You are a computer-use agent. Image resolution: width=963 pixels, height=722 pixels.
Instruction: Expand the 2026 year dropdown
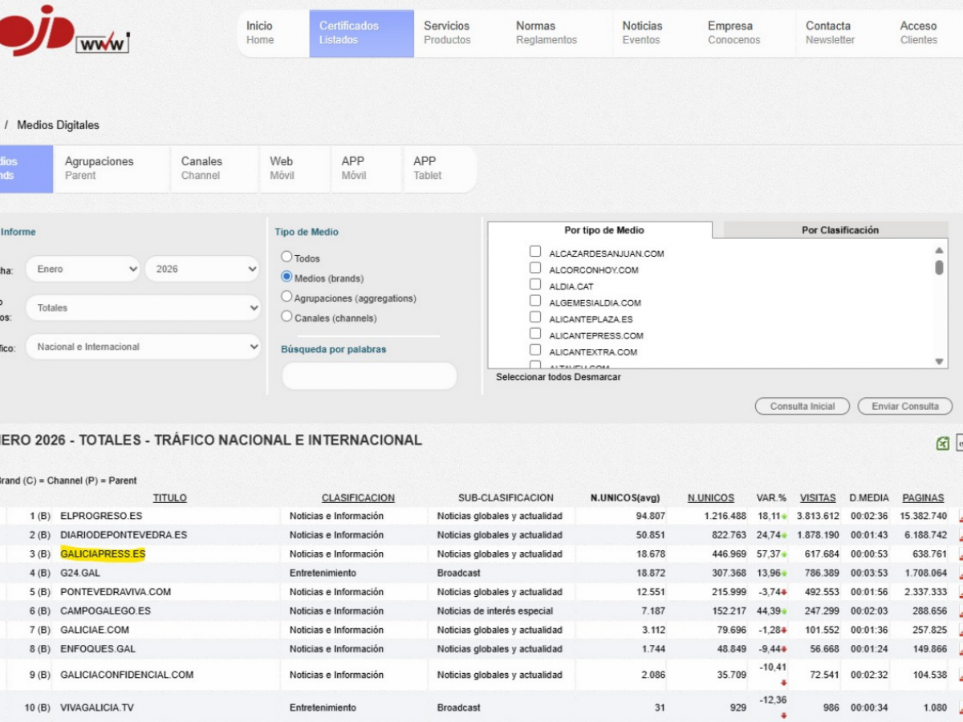click(201, 270)
